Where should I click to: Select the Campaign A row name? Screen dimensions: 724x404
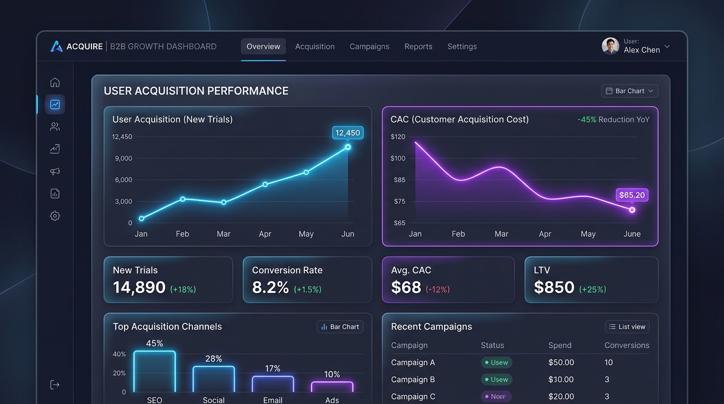coord(413,362)
